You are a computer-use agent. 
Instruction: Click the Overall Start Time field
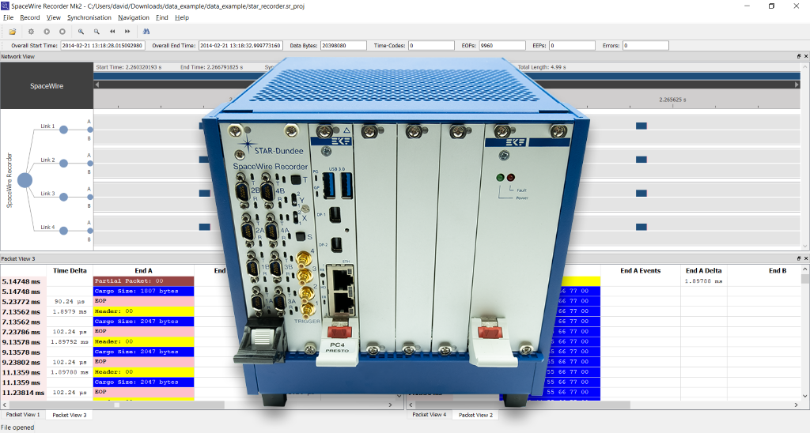click(102, 45)
